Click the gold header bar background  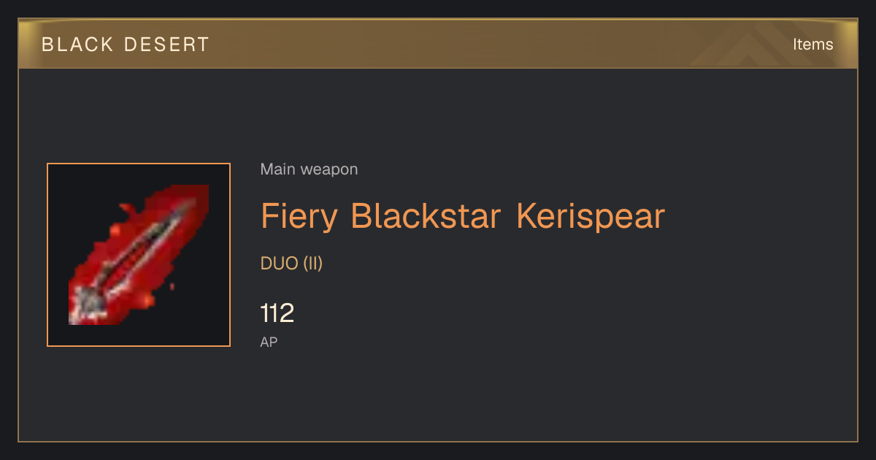pyautogui.click(x=438, y=45)
